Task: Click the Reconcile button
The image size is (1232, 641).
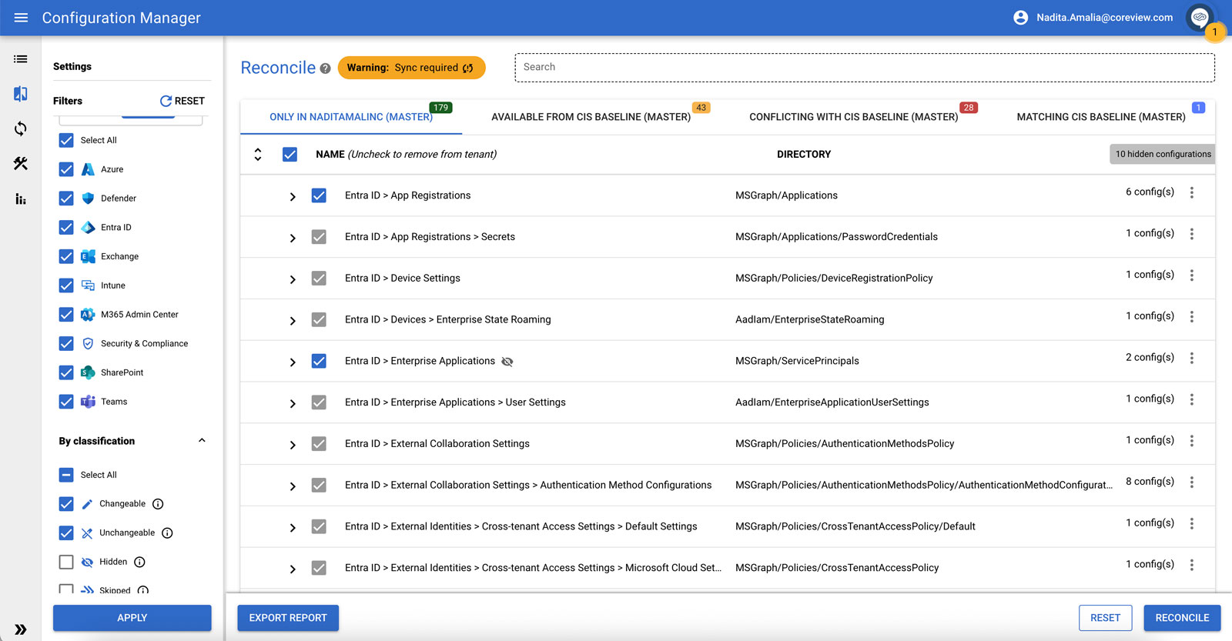Action: [x=1182, y=618]
